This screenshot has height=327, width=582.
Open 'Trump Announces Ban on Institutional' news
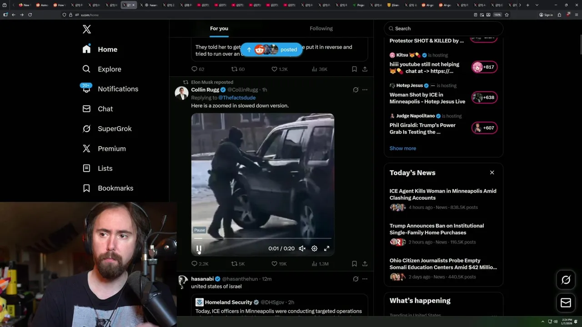(436, 229)
